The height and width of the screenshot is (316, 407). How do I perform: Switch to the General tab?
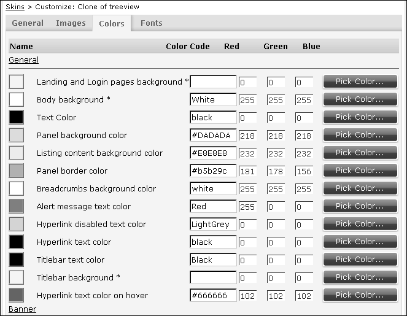point(28,23)
